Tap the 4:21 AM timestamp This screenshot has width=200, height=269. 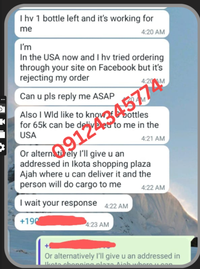(x=153, y=138)
